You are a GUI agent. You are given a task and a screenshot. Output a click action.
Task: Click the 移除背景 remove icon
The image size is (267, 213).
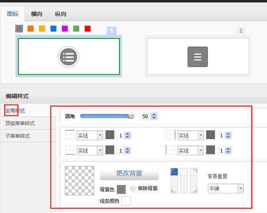133,188
